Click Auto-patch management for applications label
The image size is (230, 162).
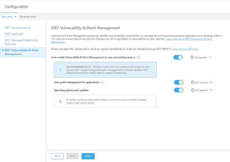76,82
